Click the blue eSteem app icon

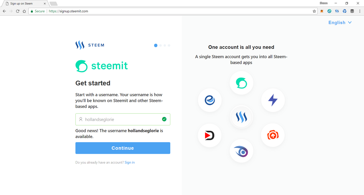tap(210, 100)
